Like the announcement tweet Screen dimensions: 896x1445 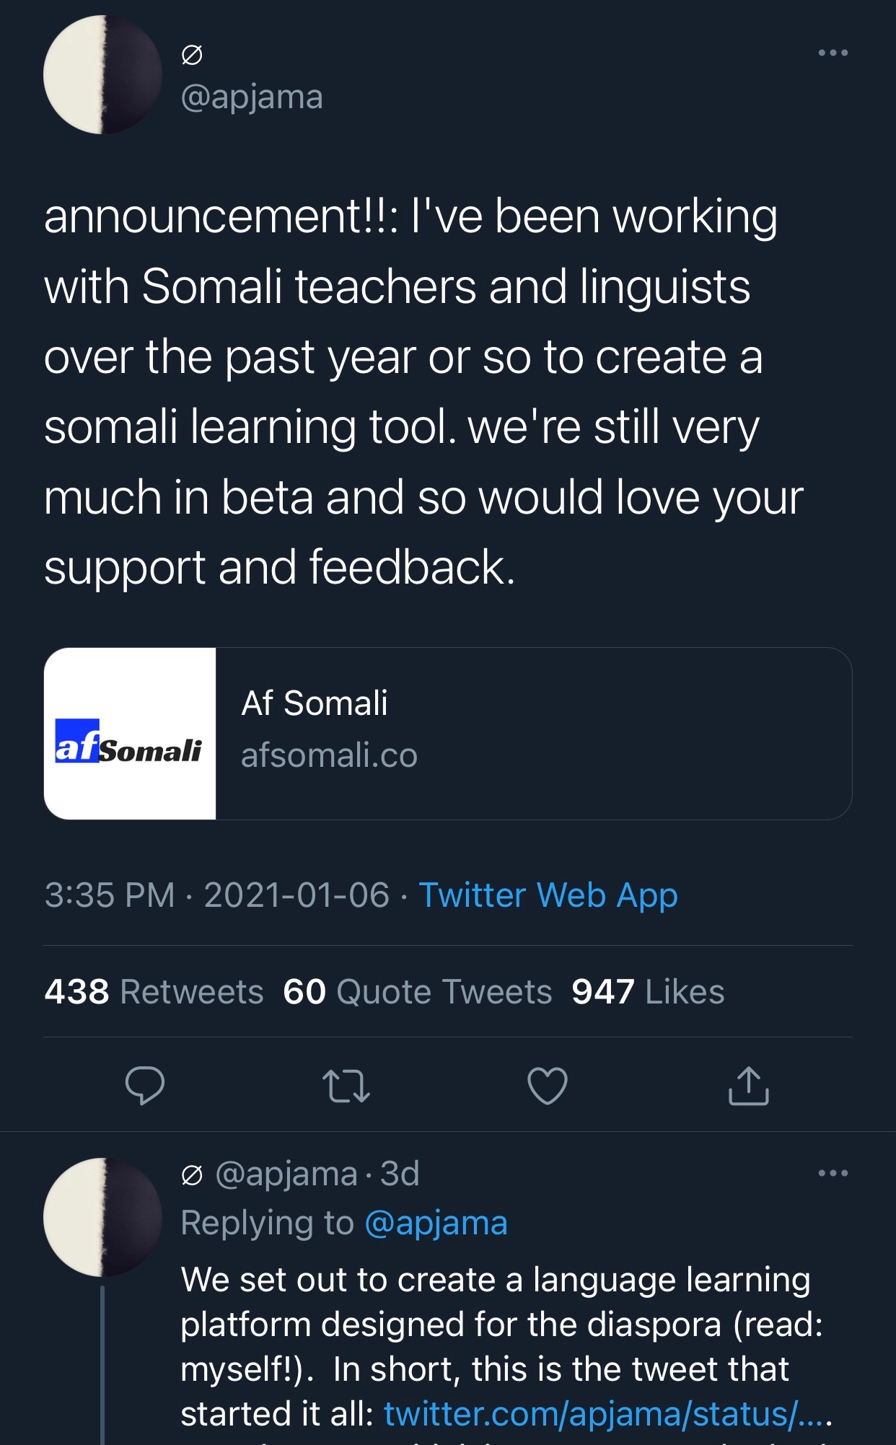click(548, 1086)
